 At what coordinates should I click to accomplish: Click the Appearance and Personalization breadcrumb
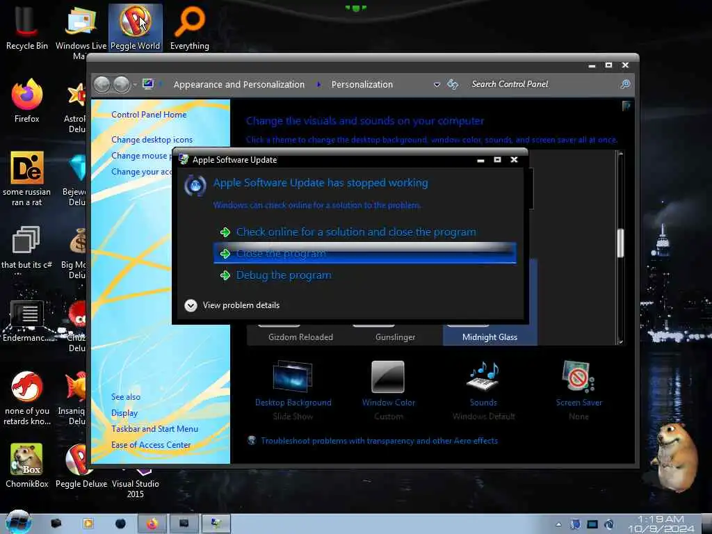point(239,84)
